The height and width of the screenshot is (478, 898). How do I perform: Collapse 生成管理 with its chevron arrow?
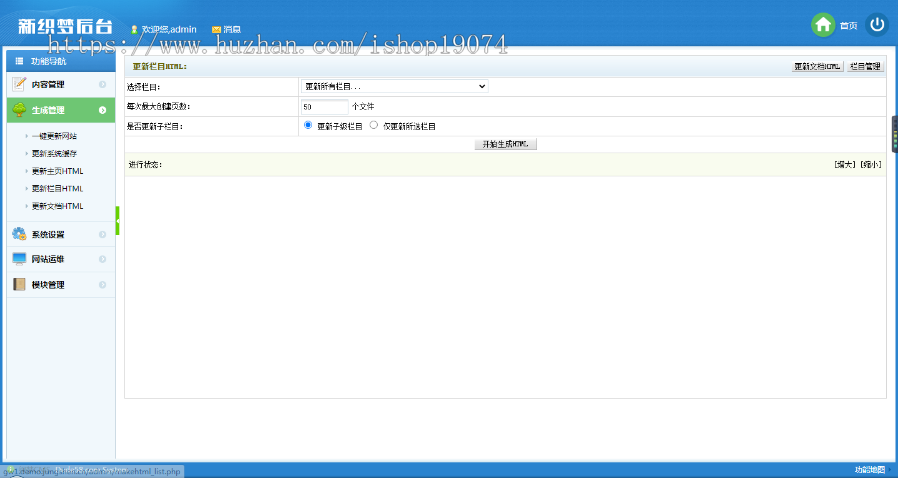102,110
